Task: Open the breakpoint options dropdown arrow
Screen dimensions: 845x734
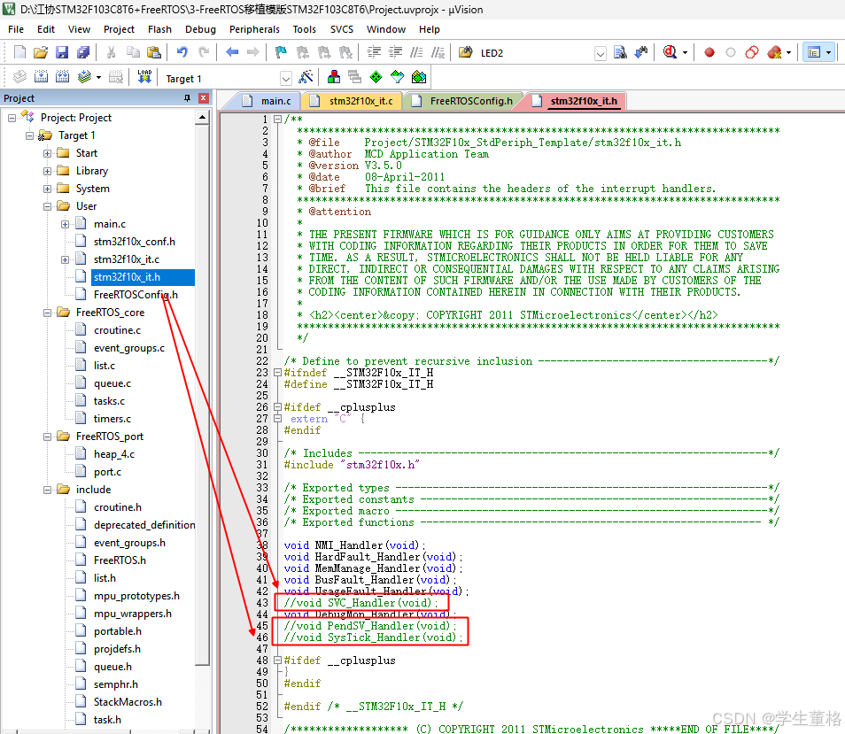Action: point(788,53)
